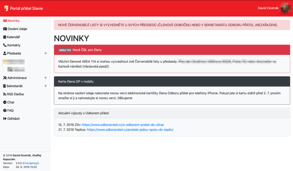Click the Odhlásit sign-out icon
Viewport: 293px width, 171px height.
(5, 118)
